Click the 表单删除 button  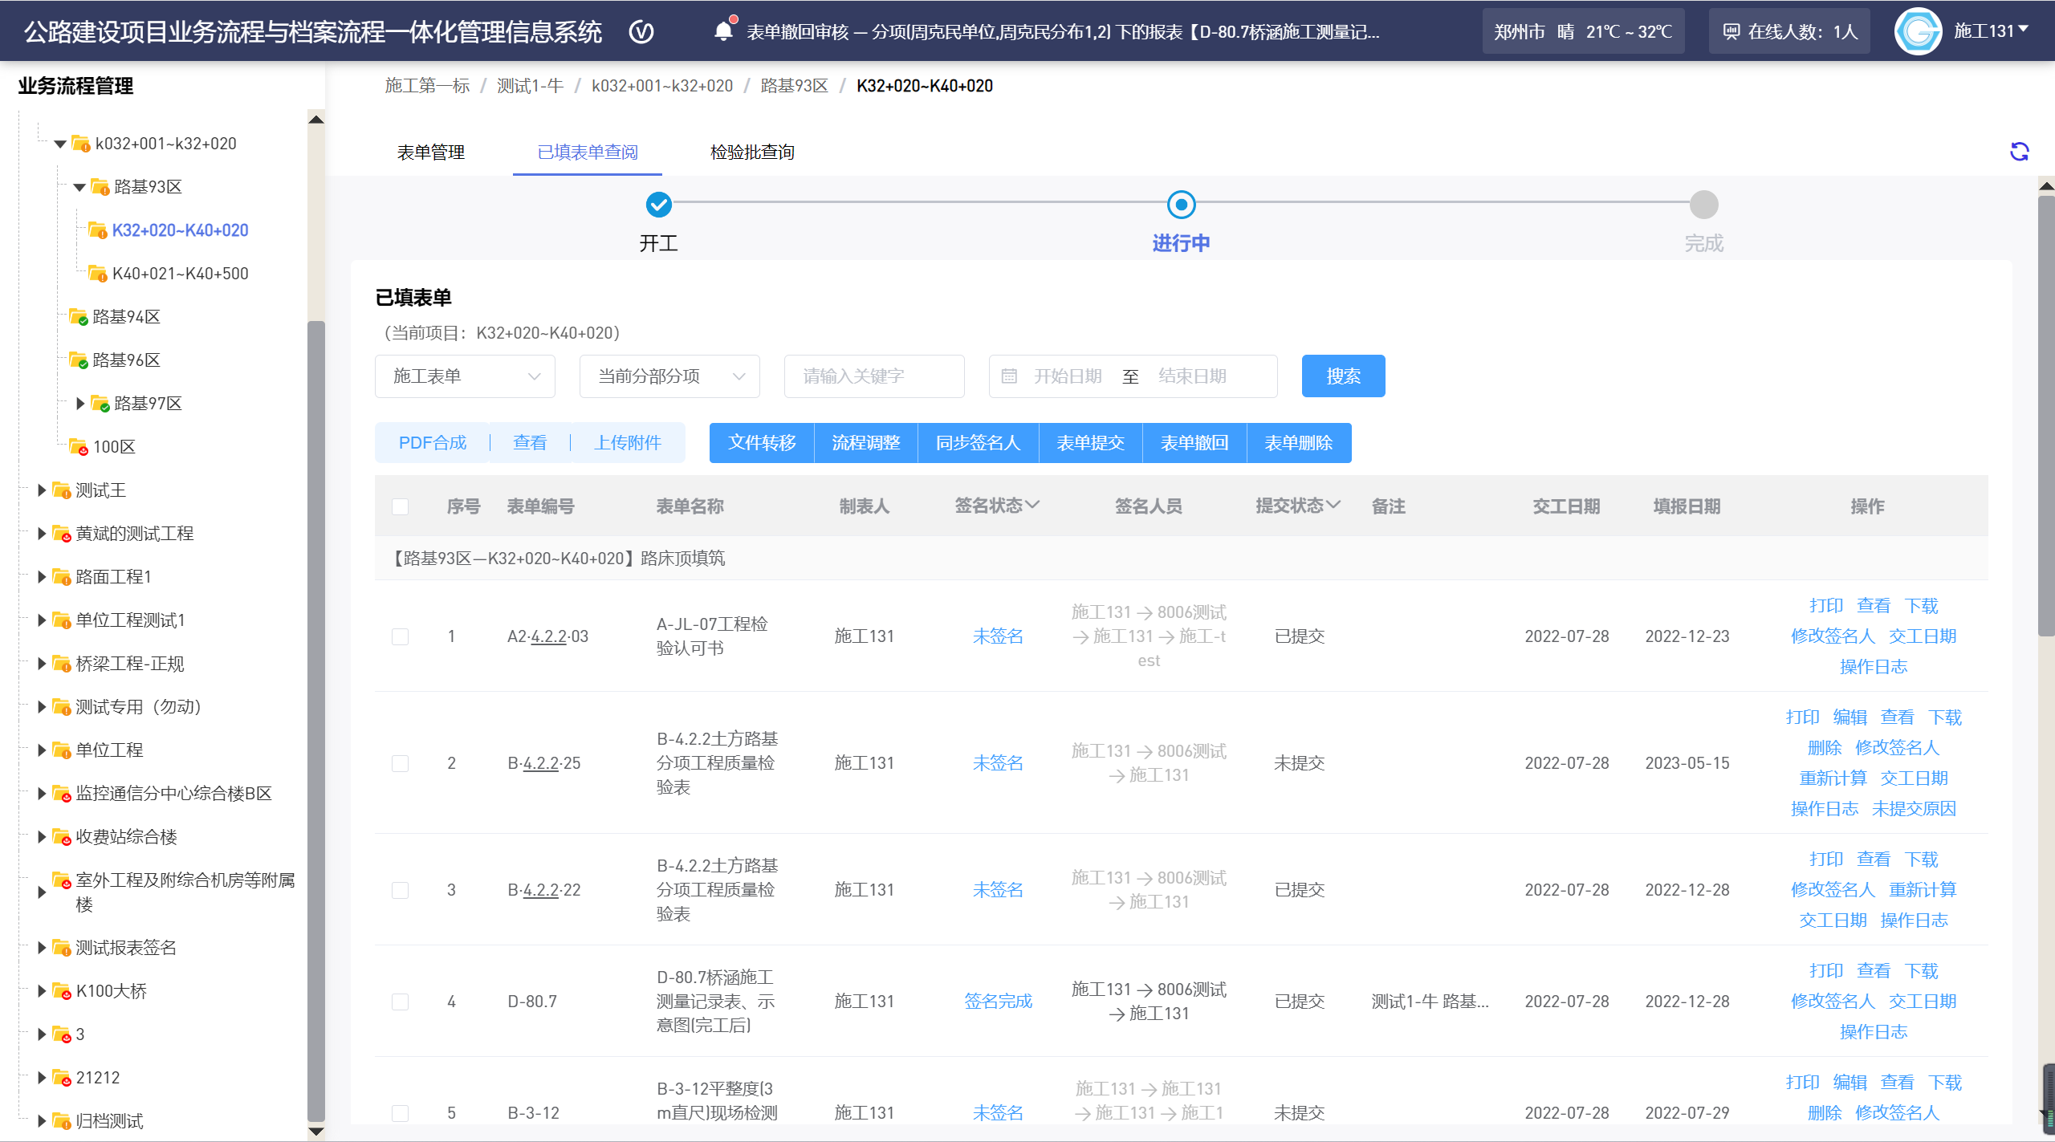point(1300,443)
